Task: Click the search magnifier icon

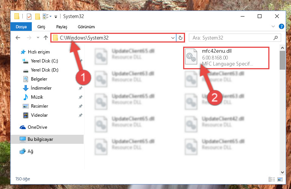Action: pyautogui.click(x=275, y=38)
